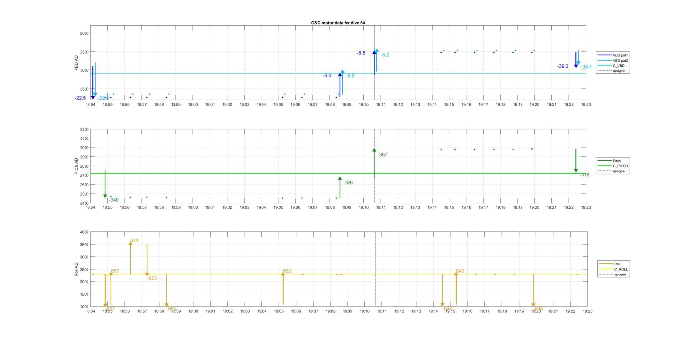Click the "640" roll data label
The width and height of the screenshot is (696, 344).
460,271
